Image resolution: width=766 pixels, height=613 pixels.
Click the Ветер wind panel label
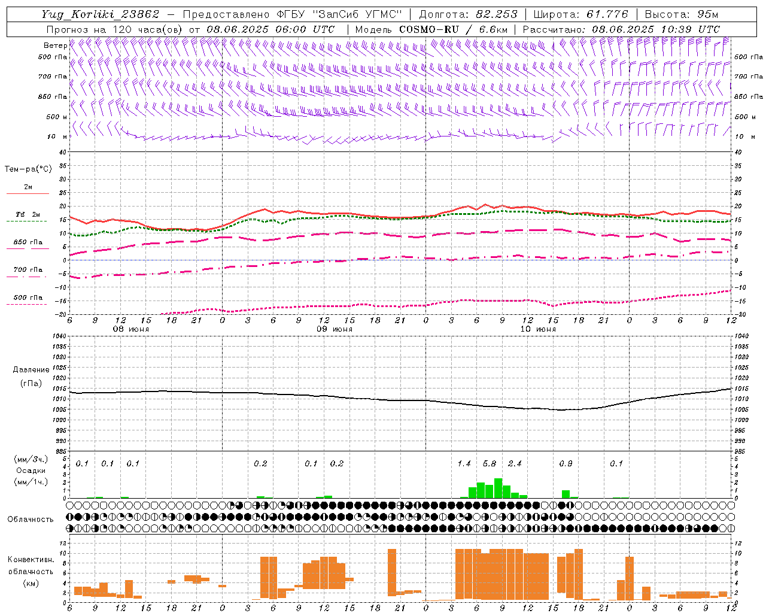pyautogui.click(x=55, y=45)
